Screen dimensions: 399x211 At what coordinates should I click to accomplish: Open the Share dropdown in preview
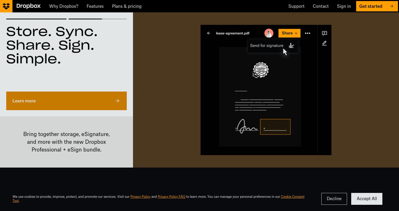click(289, 33)
